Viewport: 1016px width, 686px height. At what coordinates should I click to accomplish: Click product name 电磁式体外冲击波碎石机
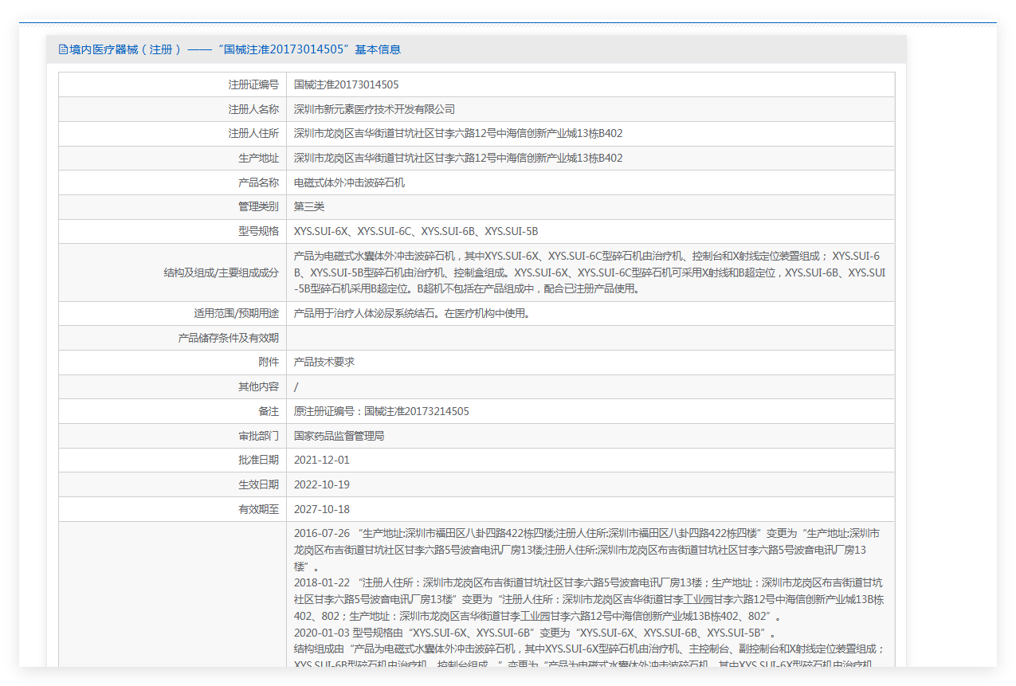[350, 183]
